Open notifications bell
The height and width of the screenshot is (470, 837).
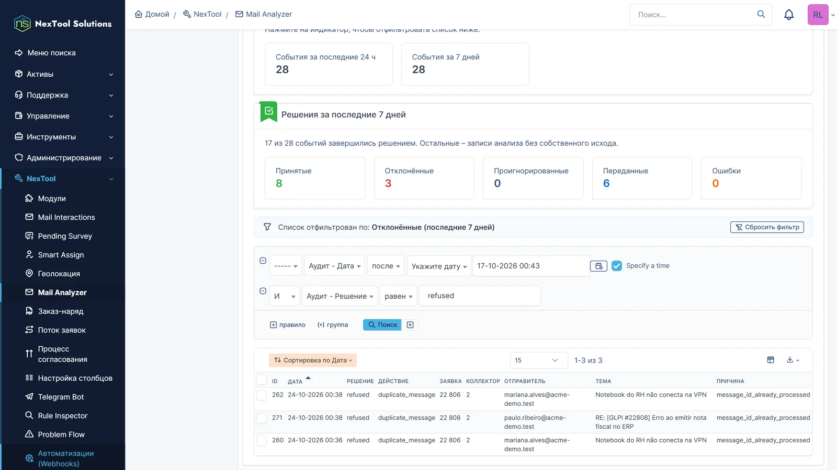click(789, 15)
